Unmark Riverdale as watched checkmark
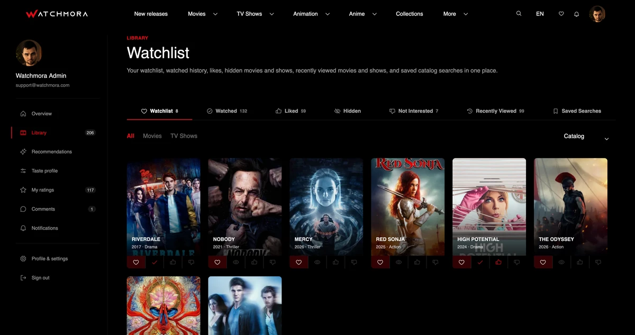This screenshot has width=635, height=335. [x=155, y=262]
